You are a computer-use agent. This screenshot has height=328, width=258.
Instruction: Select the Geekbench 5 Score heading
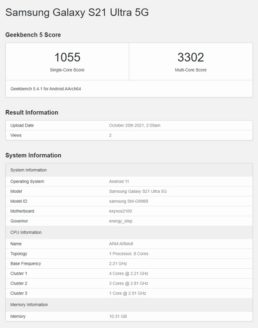33,35
